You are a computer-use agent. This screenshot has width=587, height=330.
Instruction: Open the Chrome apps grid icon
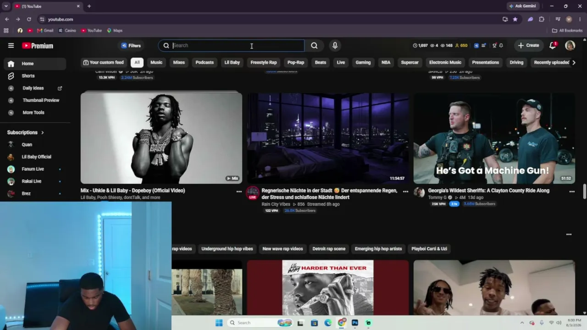tap(6, 31)
